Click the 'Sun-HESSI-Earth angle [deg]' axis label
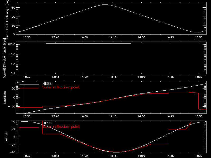Viewport: 211px width, 158px height. [x=7, y=19]
